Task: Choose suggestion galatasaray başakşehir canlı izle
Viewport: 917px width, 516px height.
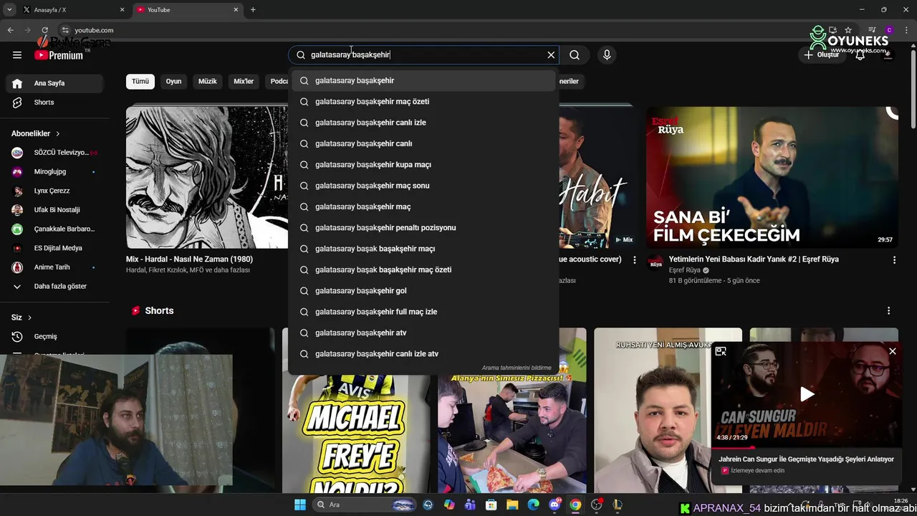Action: point(423,123)
